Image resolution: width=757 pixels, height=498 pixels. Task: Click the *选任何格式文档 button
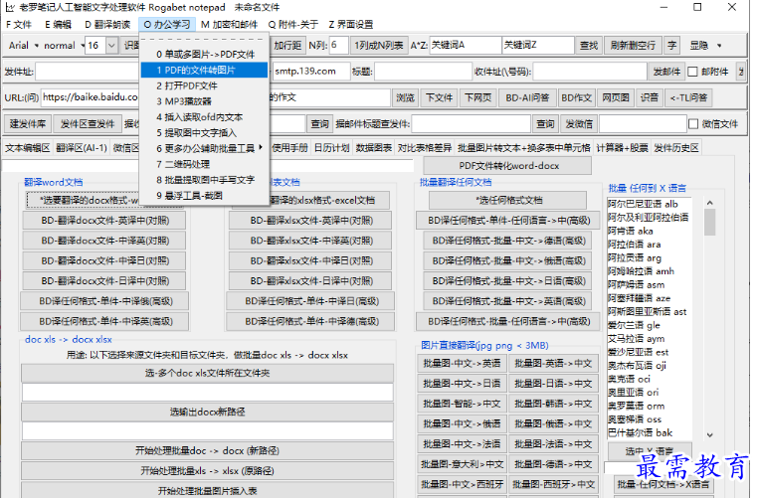[508, 200]
